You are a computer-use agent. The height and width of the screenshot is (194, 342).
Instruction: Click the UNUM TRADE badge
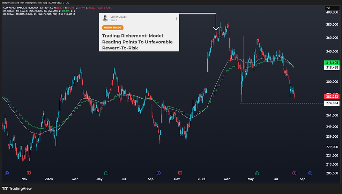tap(113, 27)
